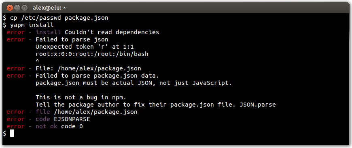Close the terminal window with red button
Screen dimensions: 352x148
point(10,8)
